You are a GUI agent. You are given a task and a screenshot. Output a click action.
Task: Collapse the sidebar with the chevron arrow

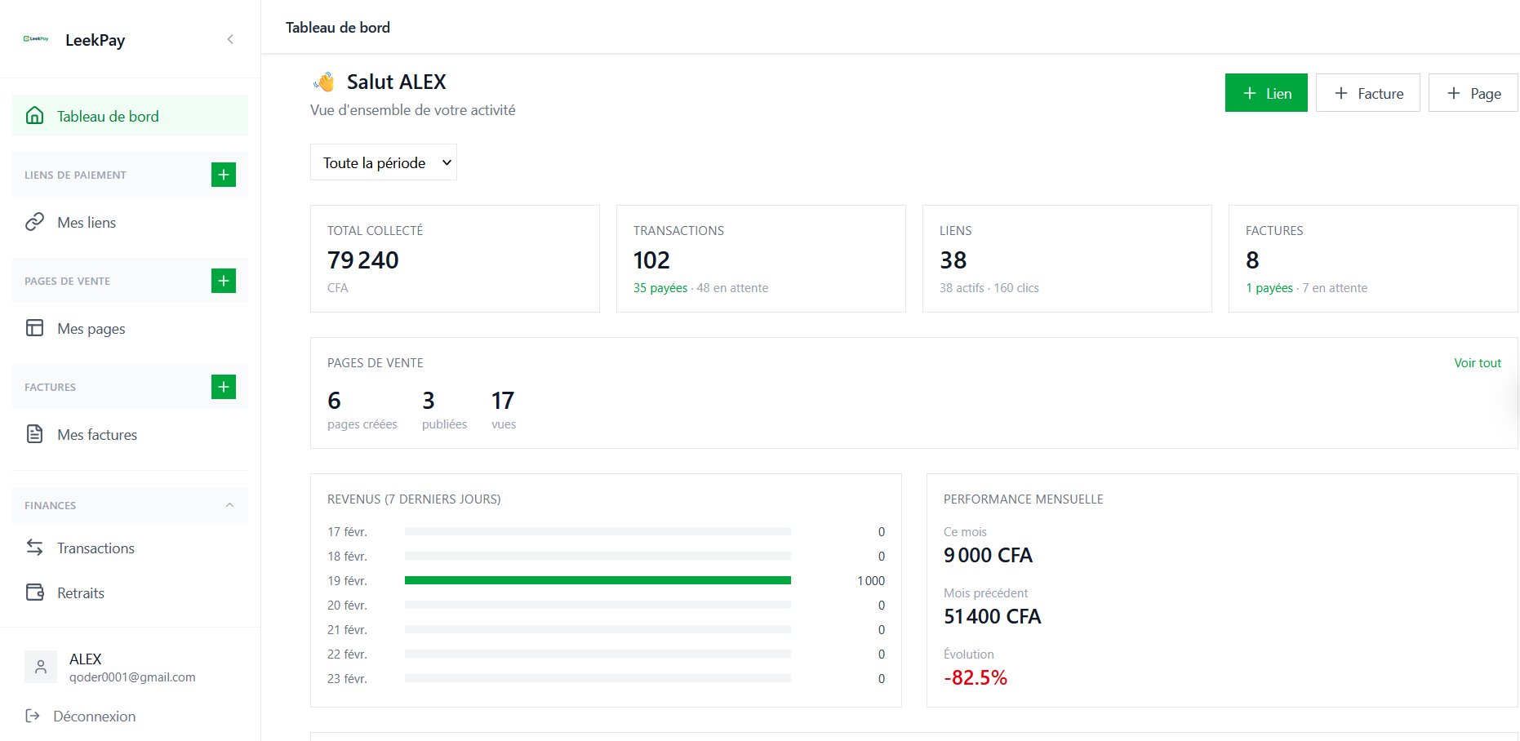coord(230,39)
